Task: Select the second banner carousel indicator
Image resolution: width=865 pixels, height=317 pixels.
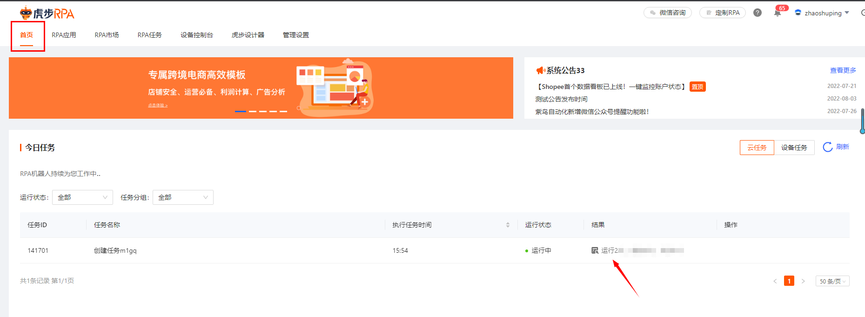Action: (x=253, y=111)
